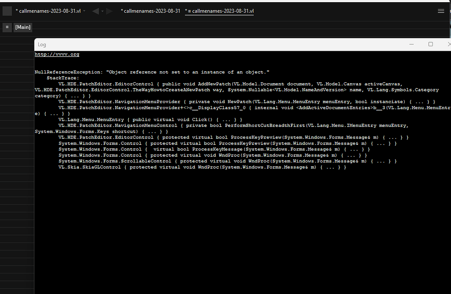This screenshot has width=451, height=294.
Task: Maximize the Log window
Action: point(431,44)
